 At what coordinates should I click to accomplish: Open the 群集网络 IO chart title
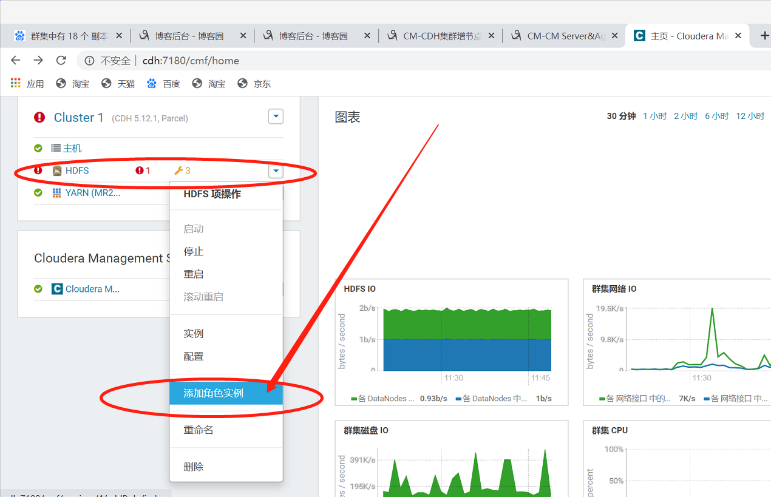click(x=614, y=289)
